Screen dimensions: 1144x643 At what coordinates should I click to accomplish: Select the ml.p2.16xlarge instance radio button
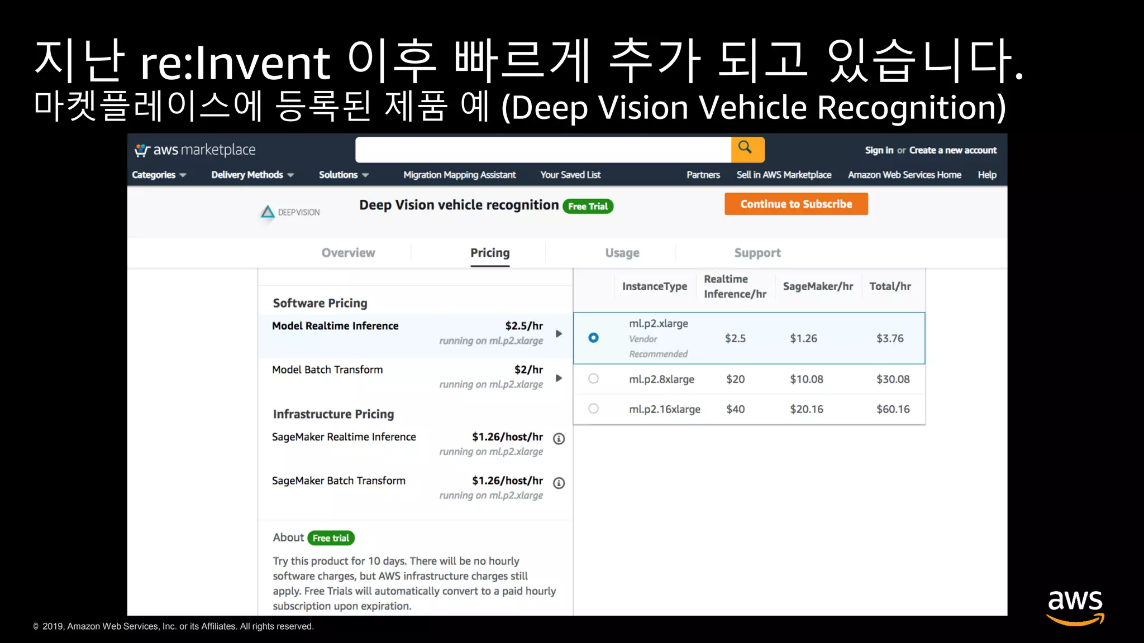593,409
